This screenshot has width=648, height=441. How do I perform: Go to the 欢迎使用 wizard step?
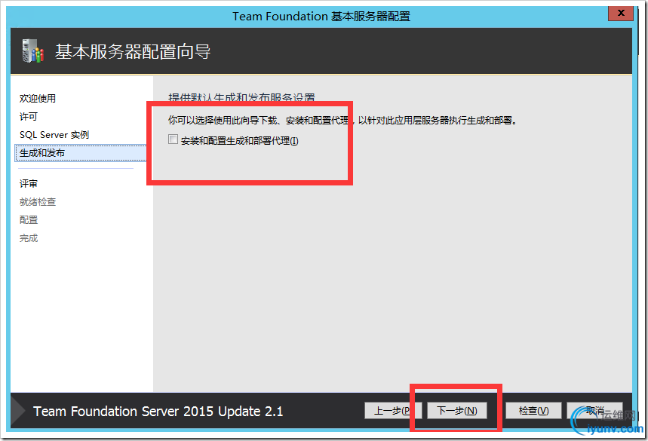(38, 98)
